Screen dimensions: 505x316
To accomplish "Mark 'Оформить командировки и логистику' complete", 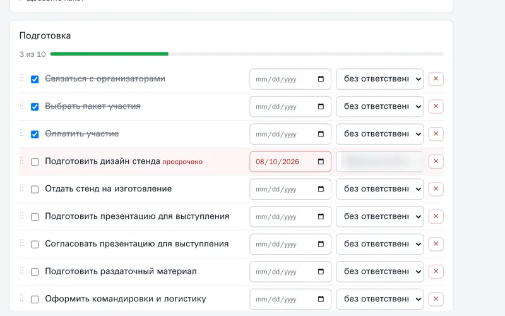I will click(35, 299).
